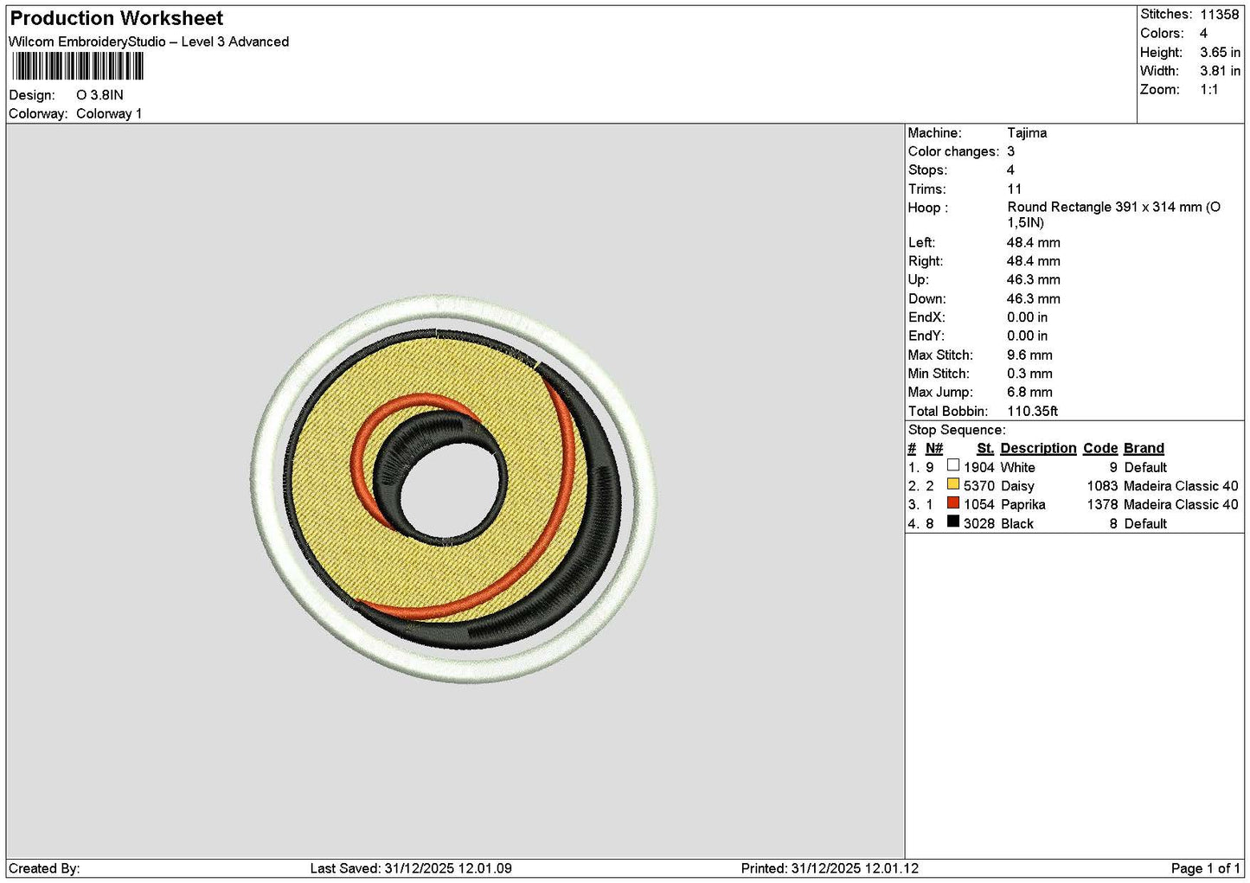
Task: Click stitch count '1054' in Paprika row
Action: click(979, 505)
